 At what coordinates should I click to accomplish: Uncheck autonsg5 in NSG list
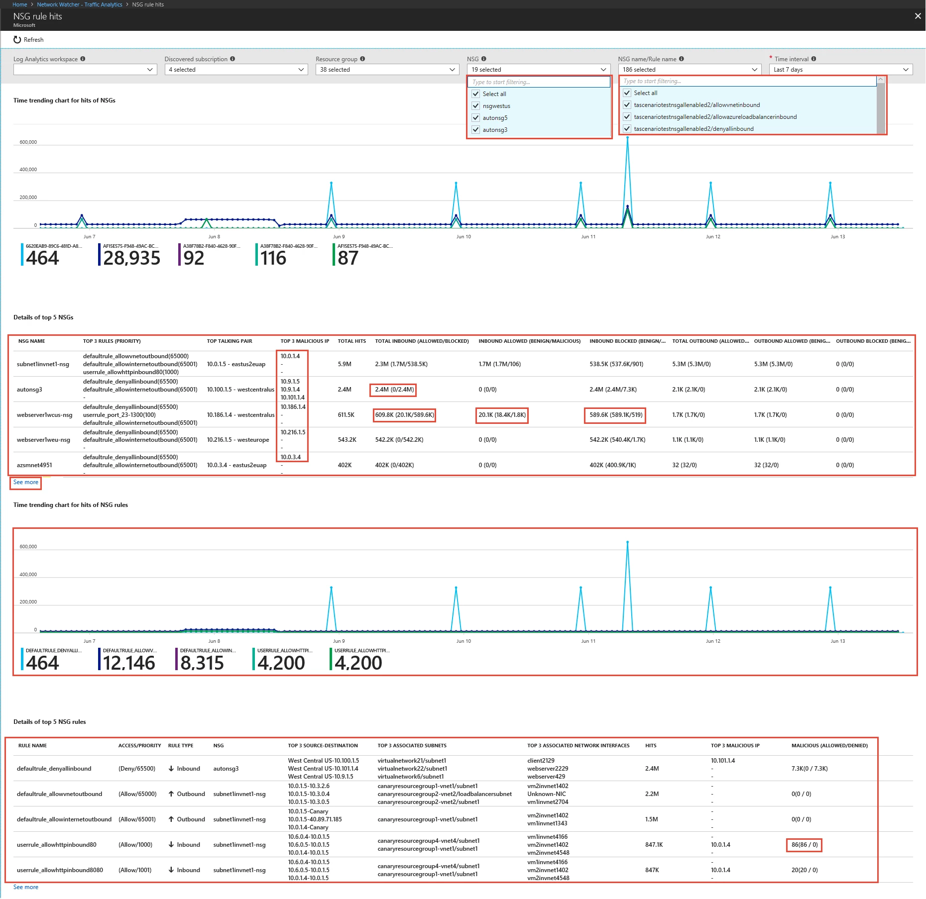[x=476, y=118]
